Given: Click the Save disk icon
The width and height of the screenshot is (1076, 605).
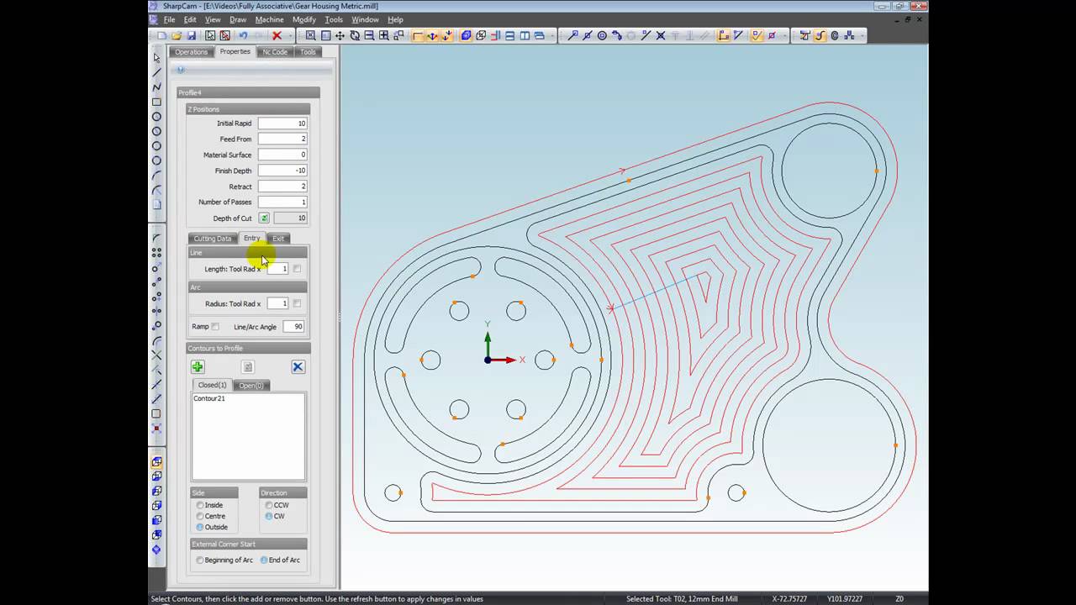Looking at the screenshot, I should [x=192, y=35].
